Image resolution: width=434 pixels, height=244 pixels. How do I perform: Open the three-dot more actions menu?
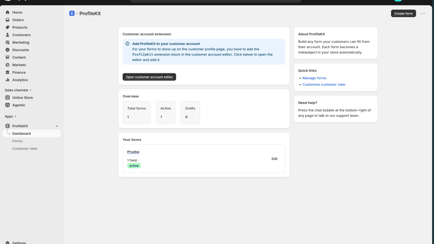(x=423, y=13)
